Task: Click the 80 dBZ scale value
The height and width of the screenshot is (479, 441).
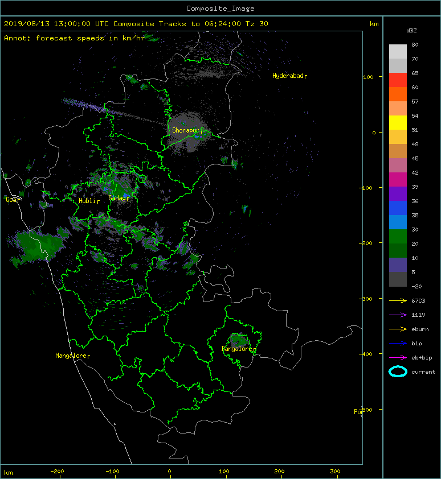Action: pyautogui.click(x=415, y=44)
